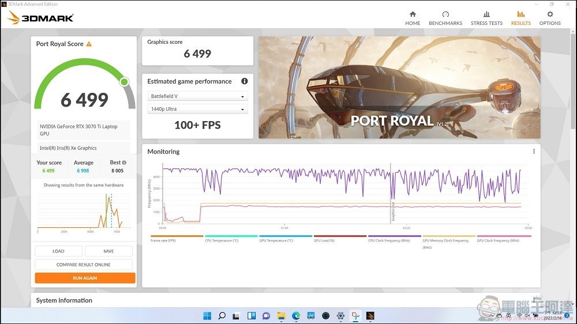
Task: Open Windows Start menu in taskbar
Action: 207,315
